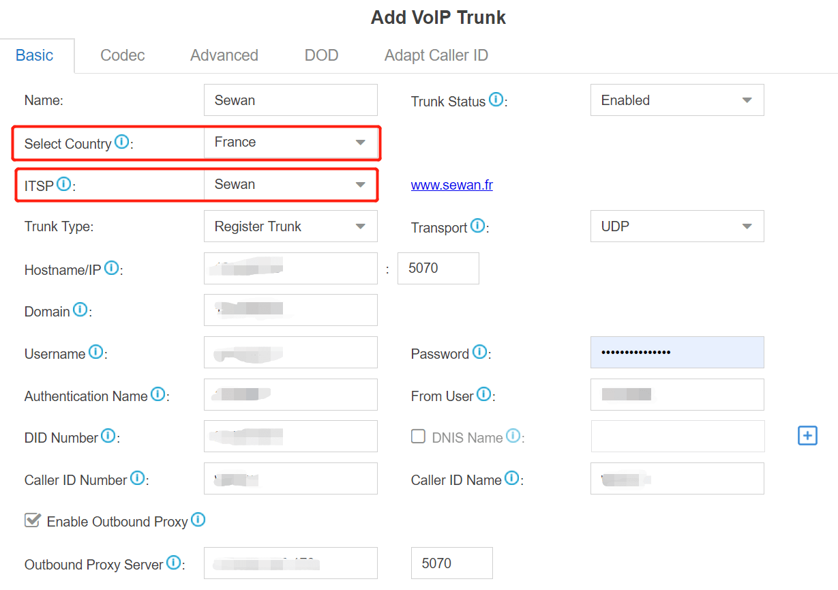Click the Transport info icon
Viewport: 838px width, 590px height.
pyautogui.click(x=476, y=224)
